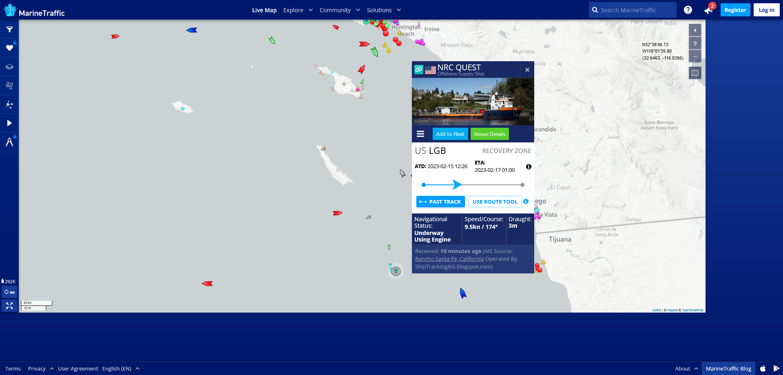Open the map layers icon

[x=9, y=67]
